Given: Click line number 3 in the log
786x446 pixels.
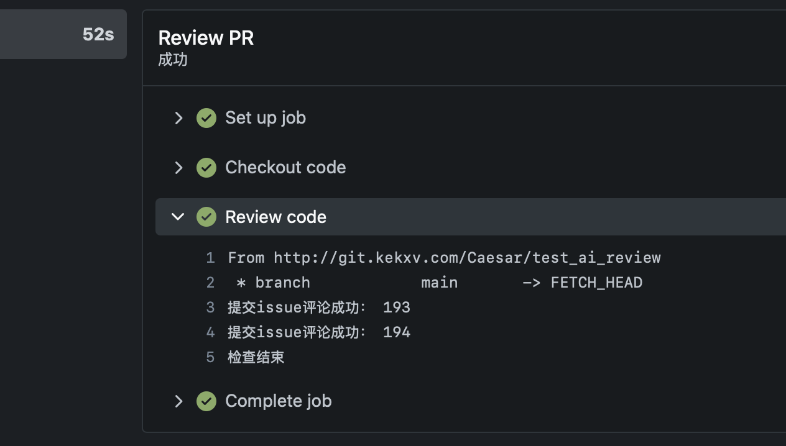Looking at the screenshot, I should [210, 307].
